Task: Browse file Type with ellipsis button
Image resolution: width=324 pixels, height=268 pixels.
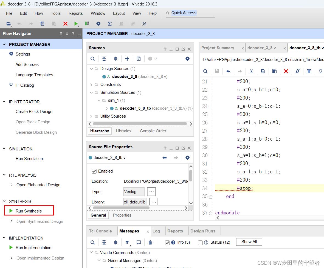Action: point(151,192)
